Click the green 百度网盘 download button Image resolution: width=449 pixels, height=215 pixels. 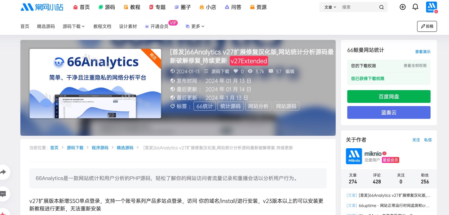coord(389,96)
